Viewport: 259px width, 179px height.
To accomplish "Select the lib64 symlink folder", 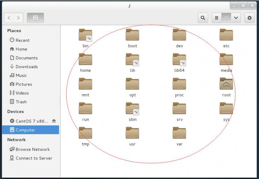I will 179,59.
